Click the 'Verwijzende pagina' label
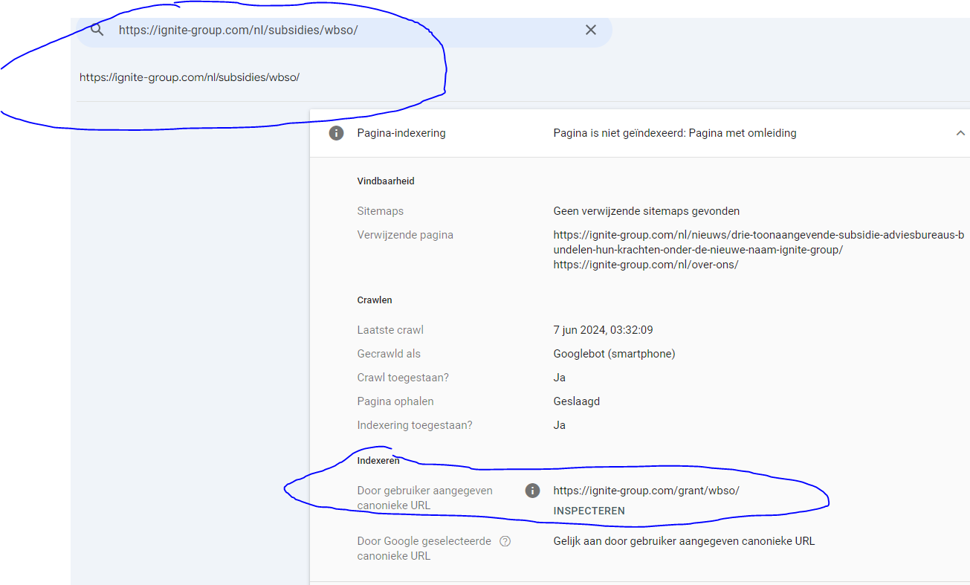The image size is (970, 585). (x=405, y=235)
